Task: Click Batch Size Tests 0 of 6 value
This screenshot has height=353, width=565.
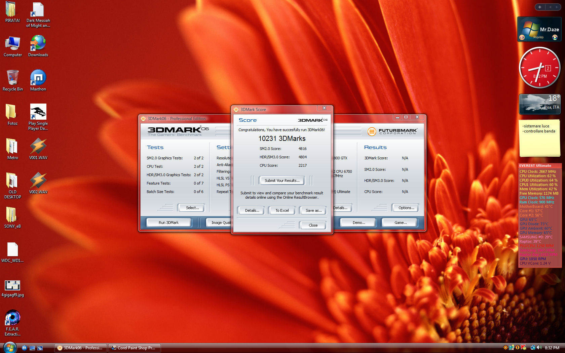Action: tap(198, 192)
